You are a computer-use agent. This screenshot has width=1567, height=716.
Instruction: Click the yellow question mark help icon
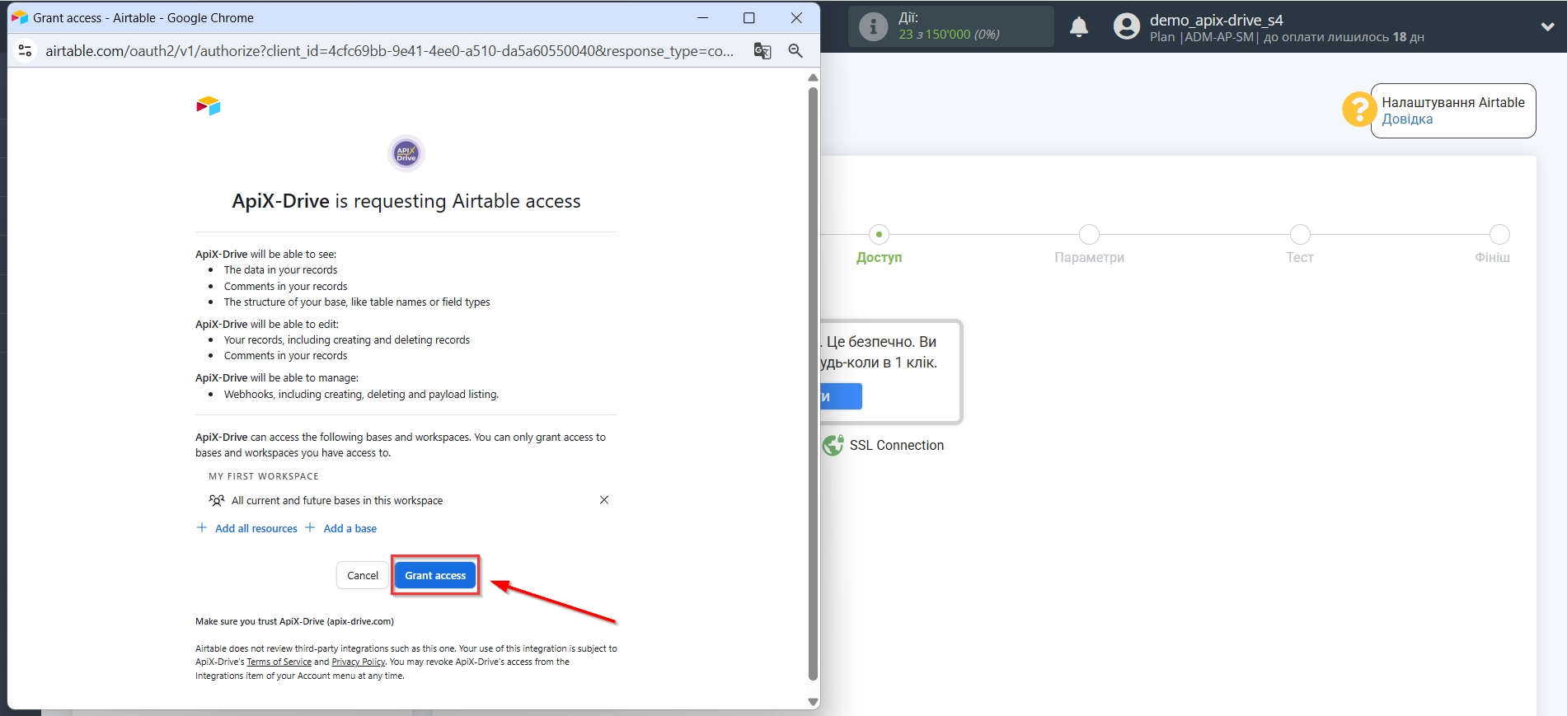(1359, 110)
